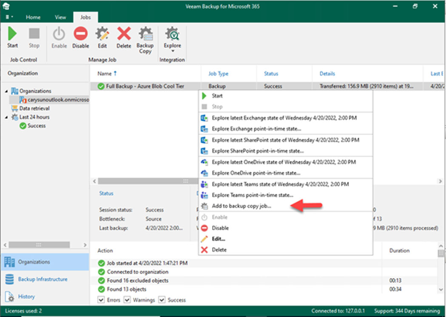This screenshot has width=446, height=317.
Task: Open the Organizations navigation pane
Action: 45,262
